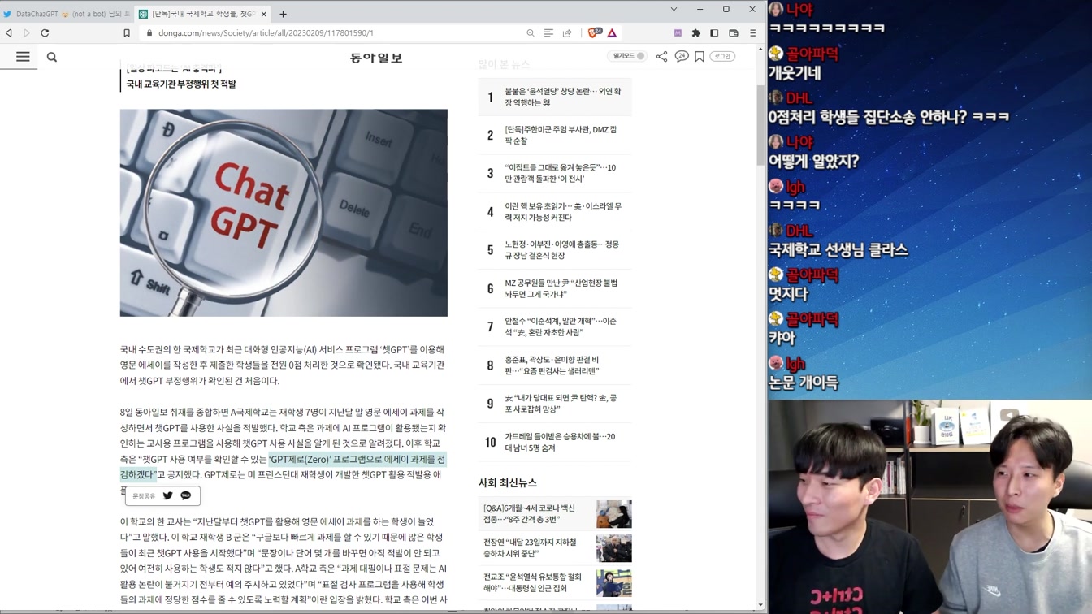
Task: Click the page vertical scrollbar thumb
Action: [x=760, y=126]
